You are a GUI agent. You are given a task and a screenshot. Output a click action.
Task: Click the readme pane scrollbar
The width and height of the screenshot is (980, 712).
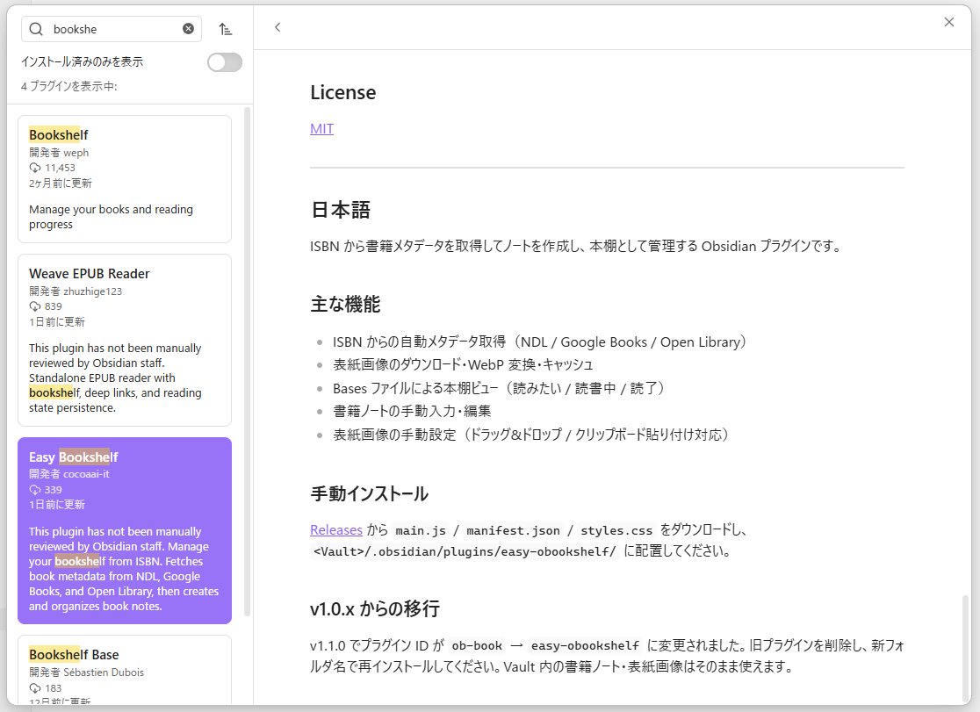pyautogui.click(x=966, y=647)
